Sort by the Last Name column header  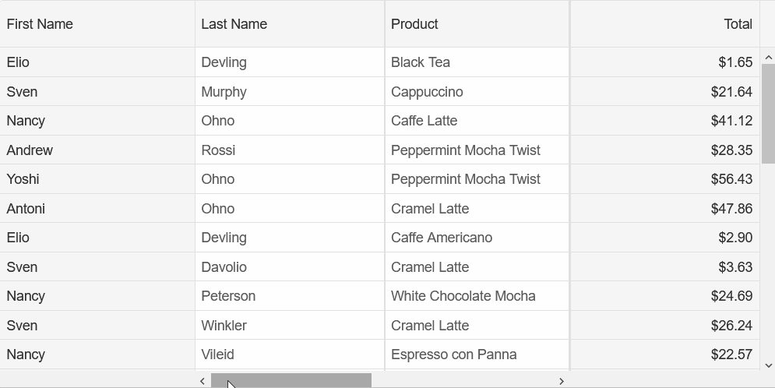click(290, 23)
